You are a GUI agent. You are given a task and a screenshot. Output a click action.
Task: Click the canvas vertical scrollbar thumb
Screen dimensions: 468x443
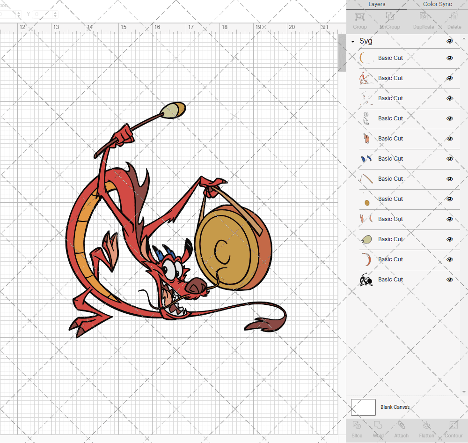342,52
